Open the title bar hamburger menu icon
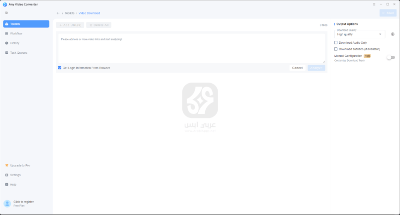400x215 pixels. click(374, 4)
